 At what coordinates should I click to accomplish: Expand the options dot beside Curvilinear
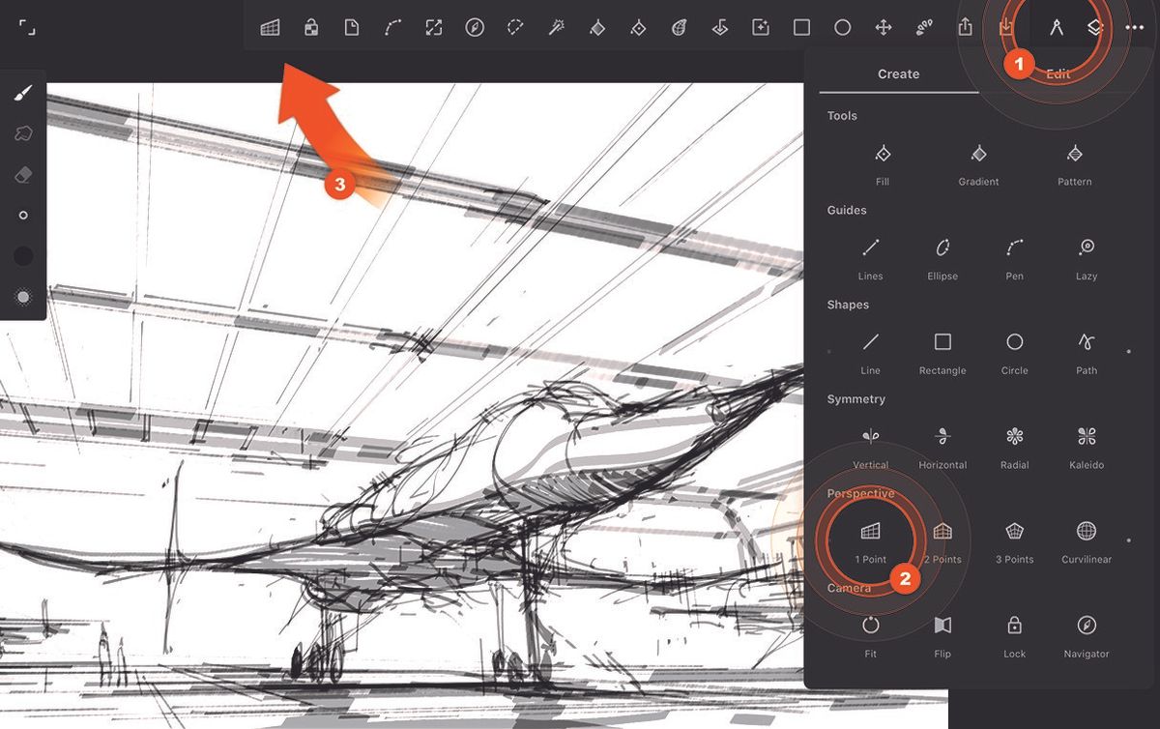[1128, 541]
